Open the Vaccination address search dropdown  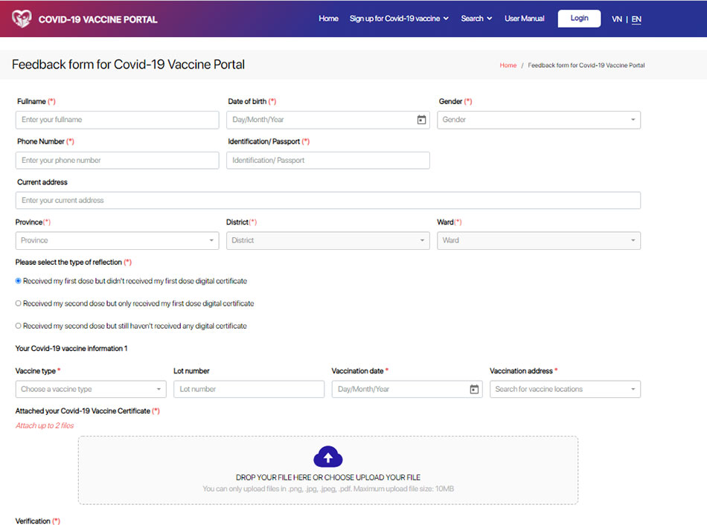pyautogui.click(x=564, y=389)
